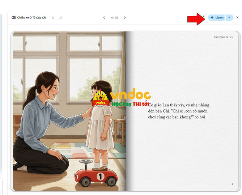Undo the last change

pos(53,17)
